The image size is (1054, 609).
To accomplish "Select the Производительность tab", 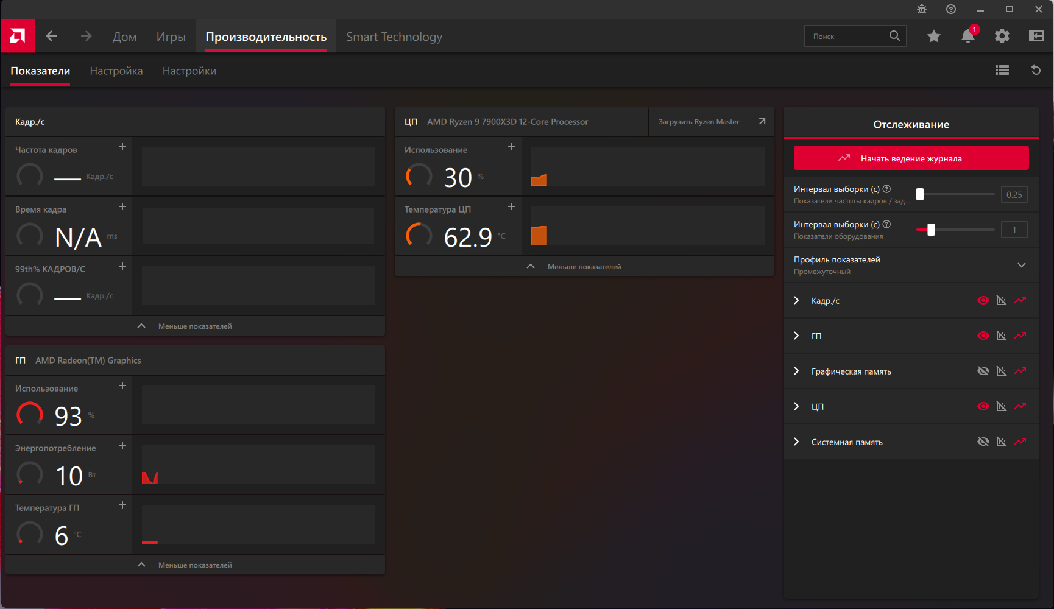I will (x=266, y=37).
